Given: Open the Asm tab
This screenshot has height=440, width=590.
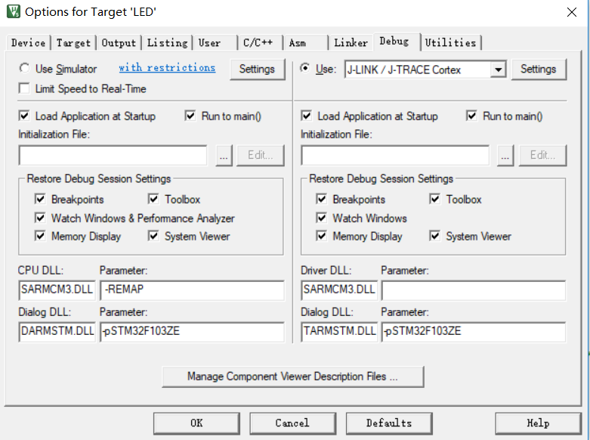Looking at the screenshot, I should point(305,43).
